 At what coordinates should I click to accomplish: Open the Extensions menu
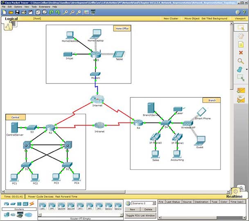tap(44, 7)
